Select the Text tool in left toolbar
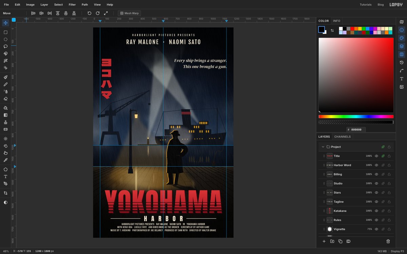The width and height of the screenshot is (407, 254). coord(5,176)
